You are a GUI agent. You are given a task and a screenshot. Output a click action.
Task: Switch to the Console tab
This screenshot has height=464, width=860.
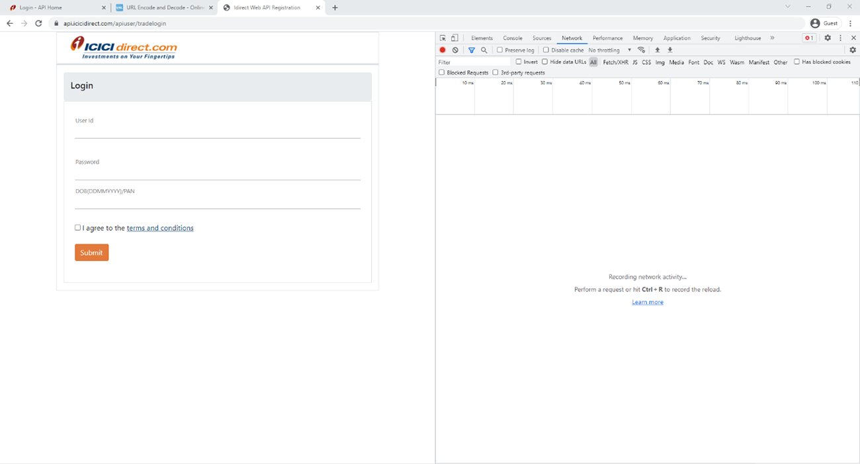[x=512, y=38]
